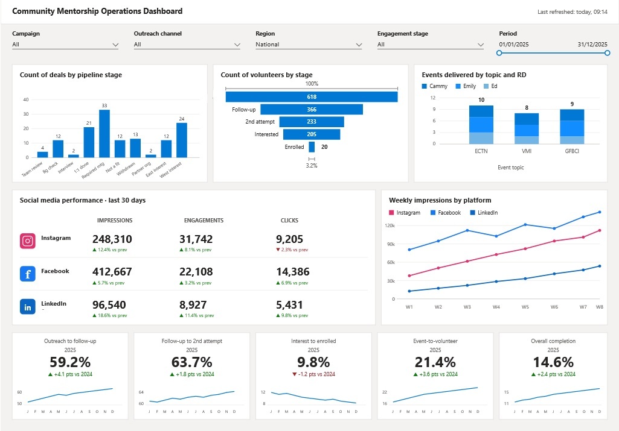Open the Campaign filter dropdown
This screenshot has width=619, height=431.
click(x=65, y=45)
